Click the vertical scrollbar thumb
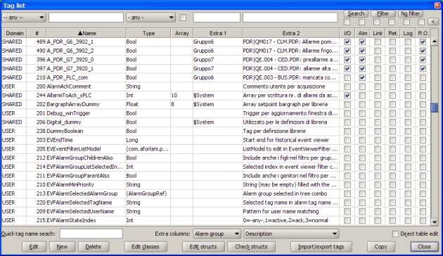Viewport: 443px width, 256px height. click(x=435, y=108)
